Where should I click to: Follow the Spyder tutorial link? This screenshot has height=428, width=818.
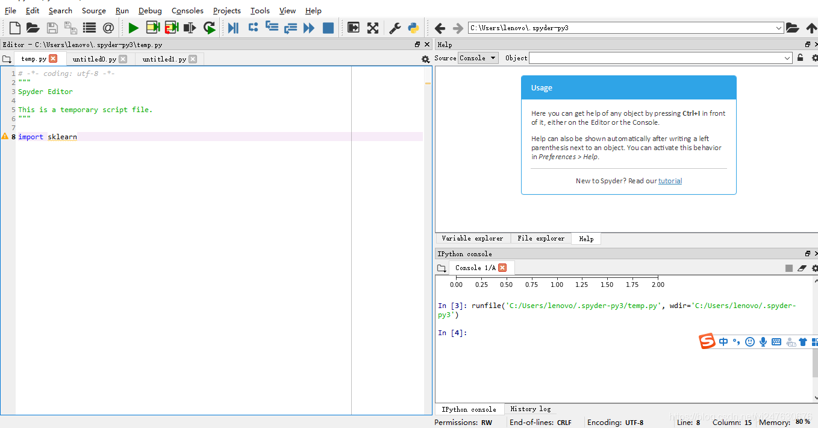pyautogui.click(x=670, y=181)
